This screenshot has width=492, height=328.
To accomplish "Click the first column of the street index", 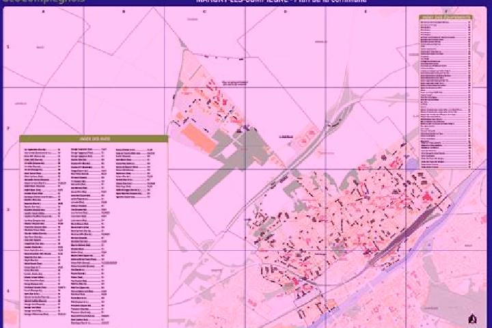I will 44,232.
